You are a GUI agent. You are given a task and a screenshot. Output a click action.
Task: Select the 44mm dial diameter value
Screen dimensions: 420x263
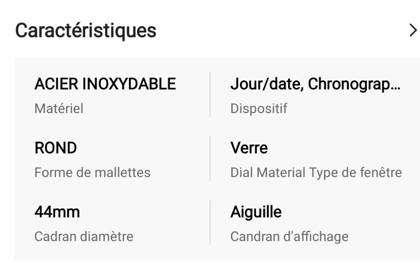[57, 212]
